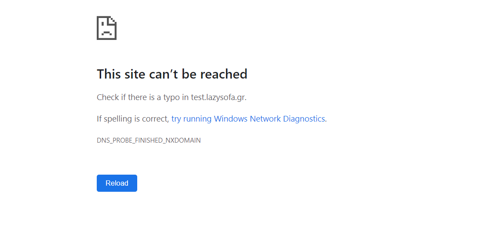Click the word "Windows" in the diagnostics link
Screen dimensions: 493x251
click(231, 118)
